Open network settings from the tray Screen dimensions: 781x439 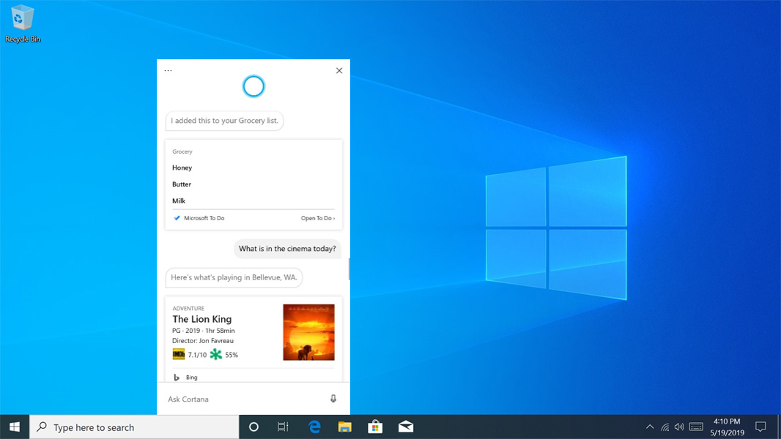(x=665, y=427)
